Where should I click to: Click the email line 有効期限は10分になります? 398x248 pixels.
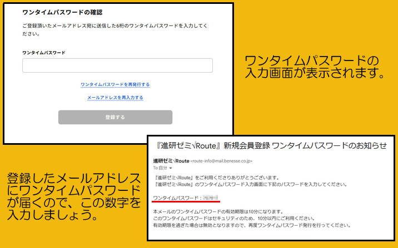tap(255, 212)
